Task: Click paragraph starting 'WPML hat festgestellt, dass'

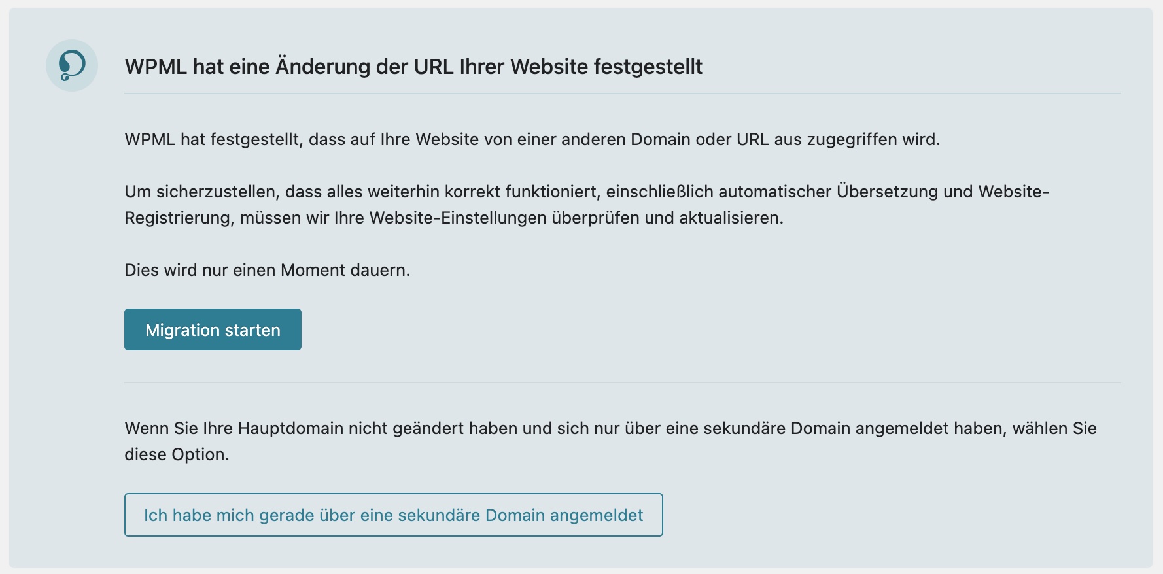Action: coord(531,139)
